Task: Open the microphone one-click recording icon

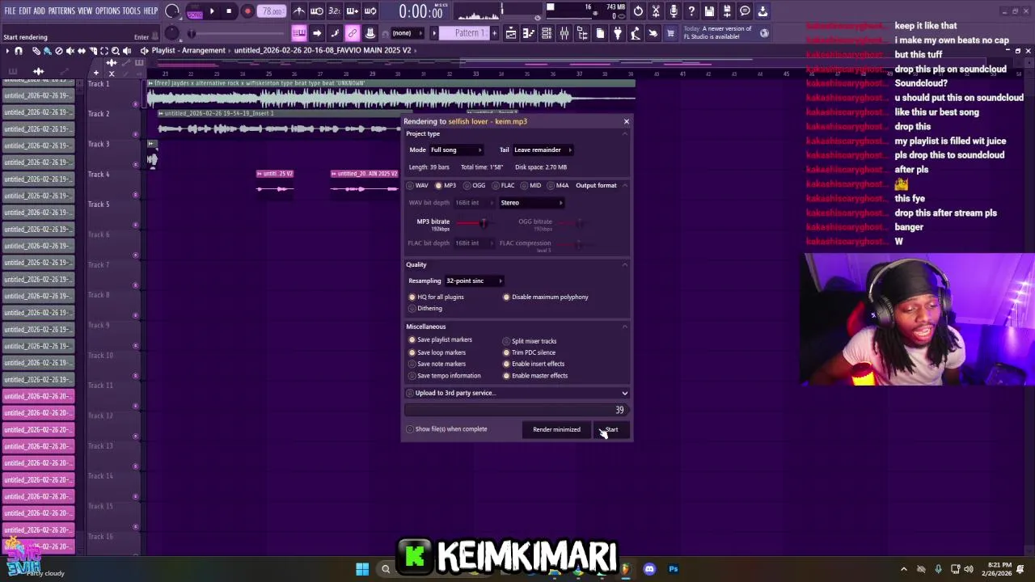Action: click(674, 11)
